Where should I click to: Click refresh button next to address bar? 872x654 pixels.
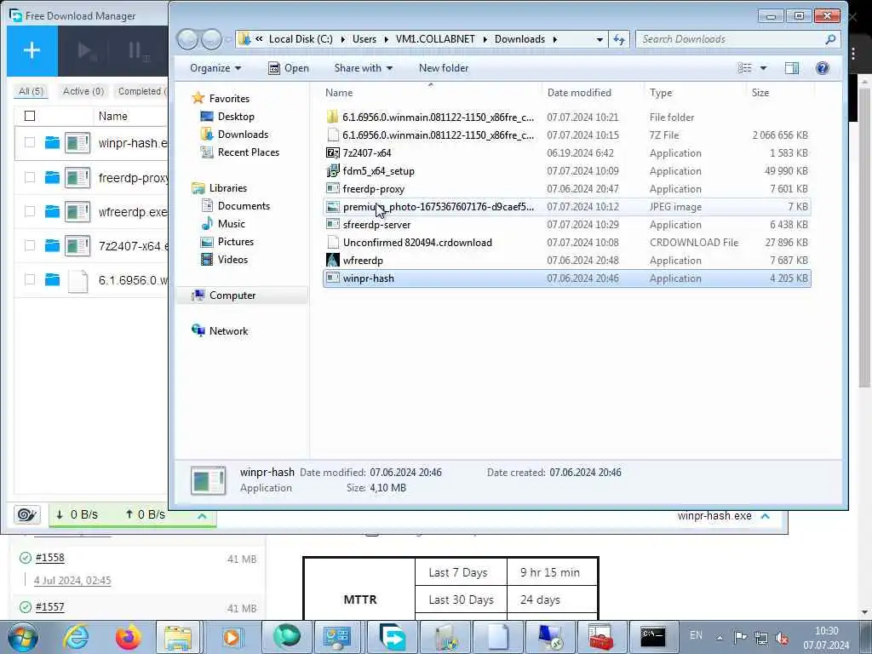[x=619, y=39]
